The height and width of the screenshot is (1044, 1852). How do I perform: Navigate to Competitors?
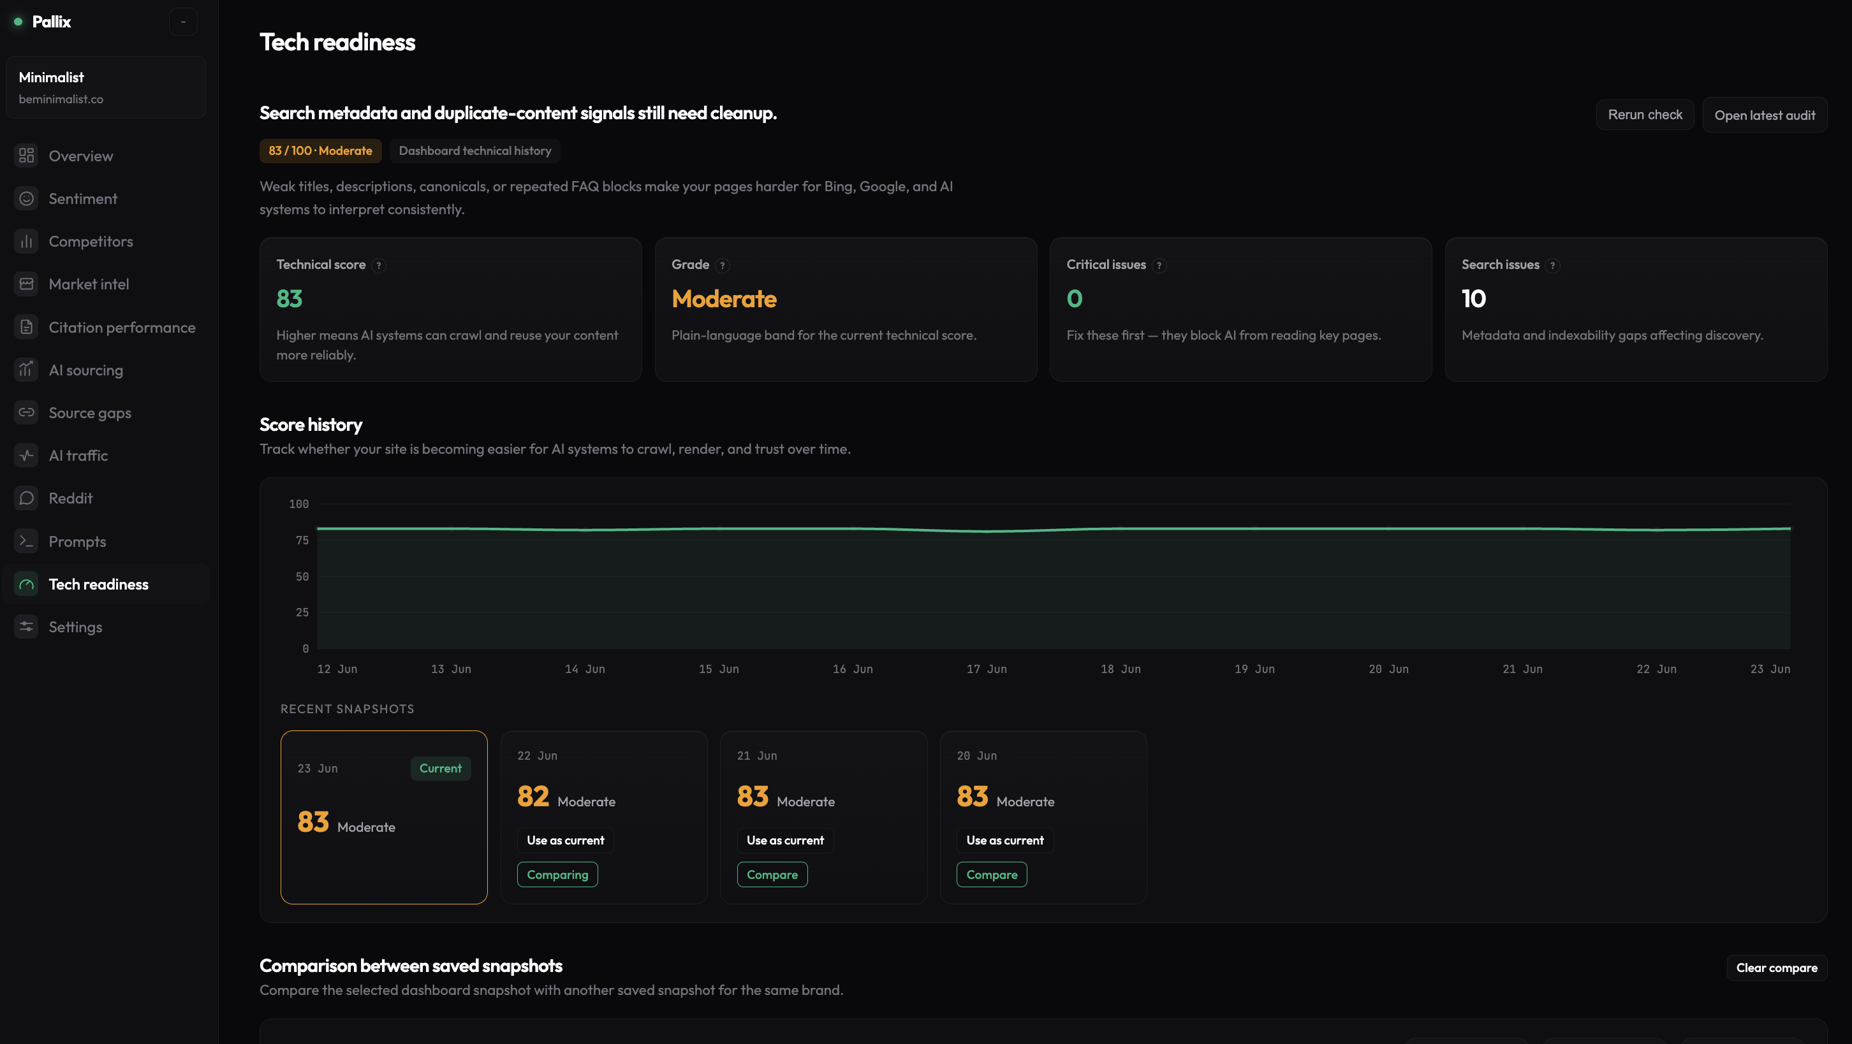(106, 242)
